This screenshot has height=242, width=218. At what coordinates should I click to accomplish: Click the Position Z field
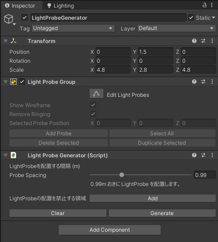(198, 52)
